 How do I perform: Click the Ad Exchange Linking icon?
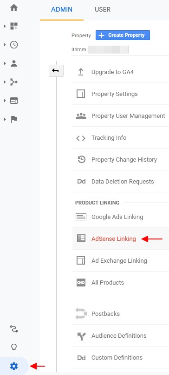[x=81, y=260]
